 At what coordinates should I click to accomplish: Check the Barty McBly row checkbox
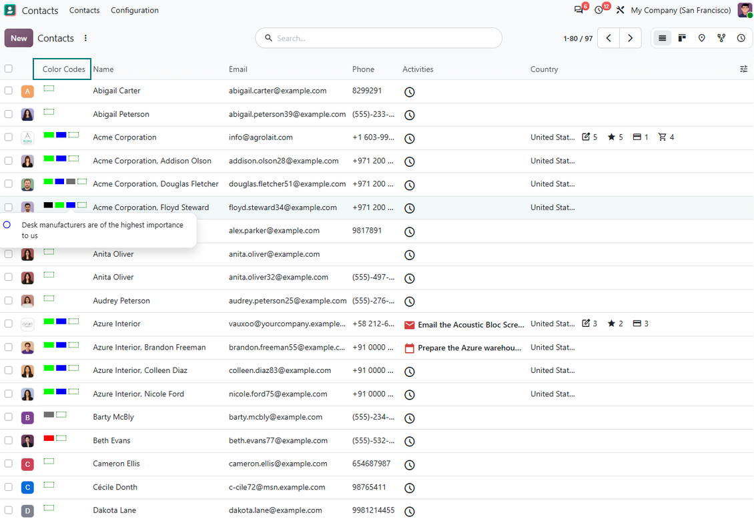(9, 417)
